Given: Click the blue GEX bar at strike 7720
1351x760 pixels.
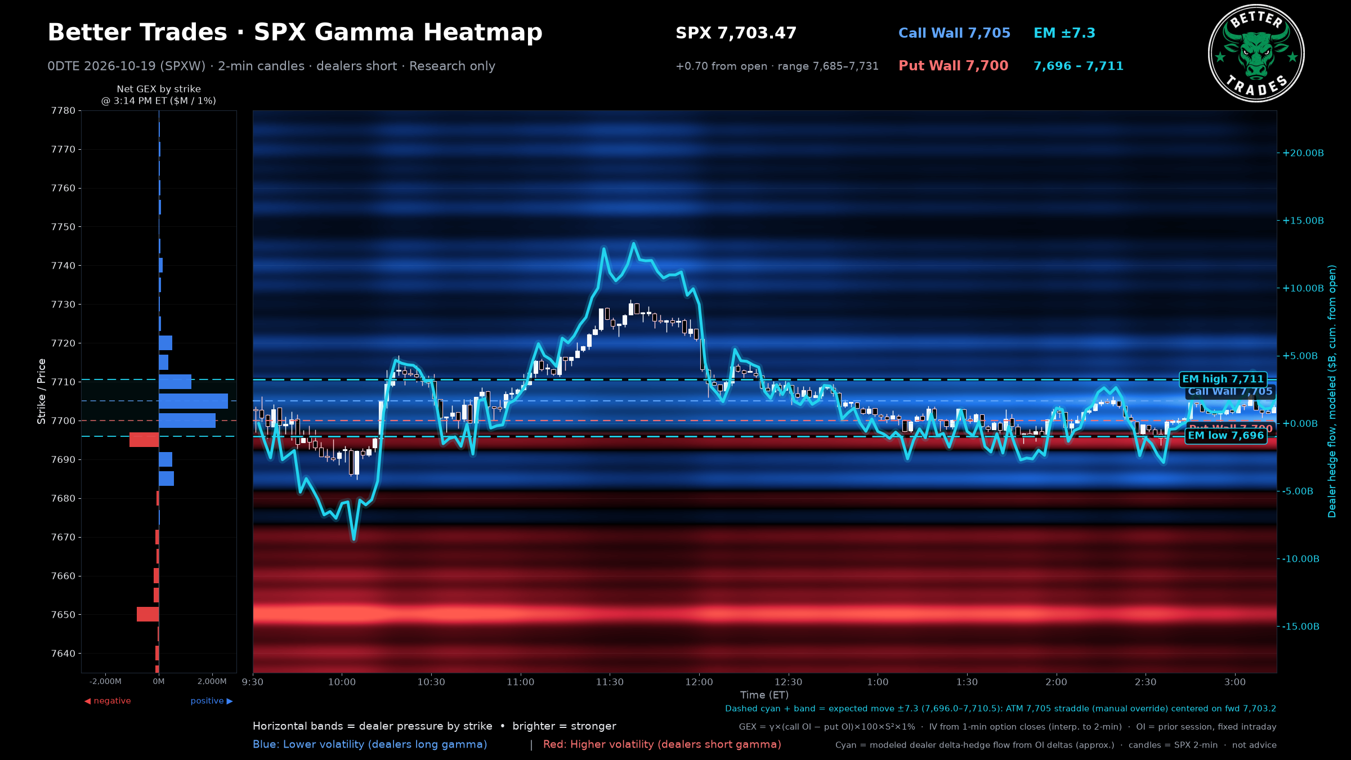Looking at the screenshot, I should [x=165, y=343].
